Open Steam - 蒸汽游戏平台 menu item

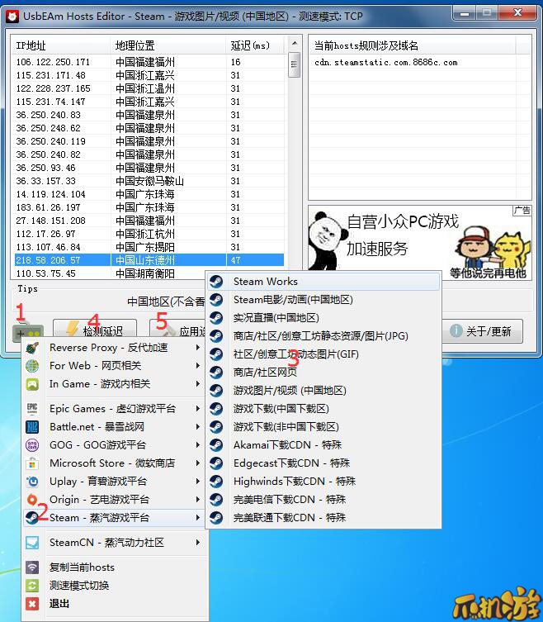(114, 518)
